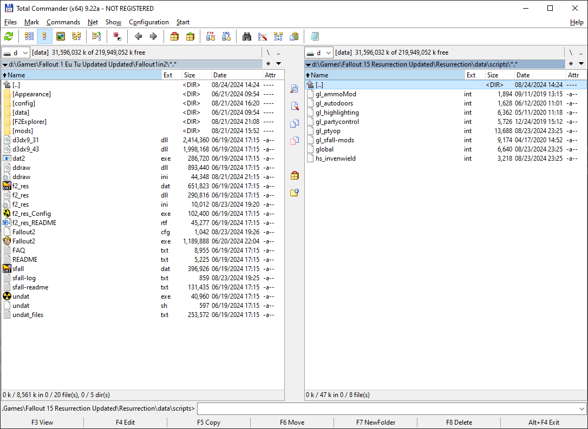Click the red star toolbar icon
Screen dimensions: 588x429
(x=117, y=36)
